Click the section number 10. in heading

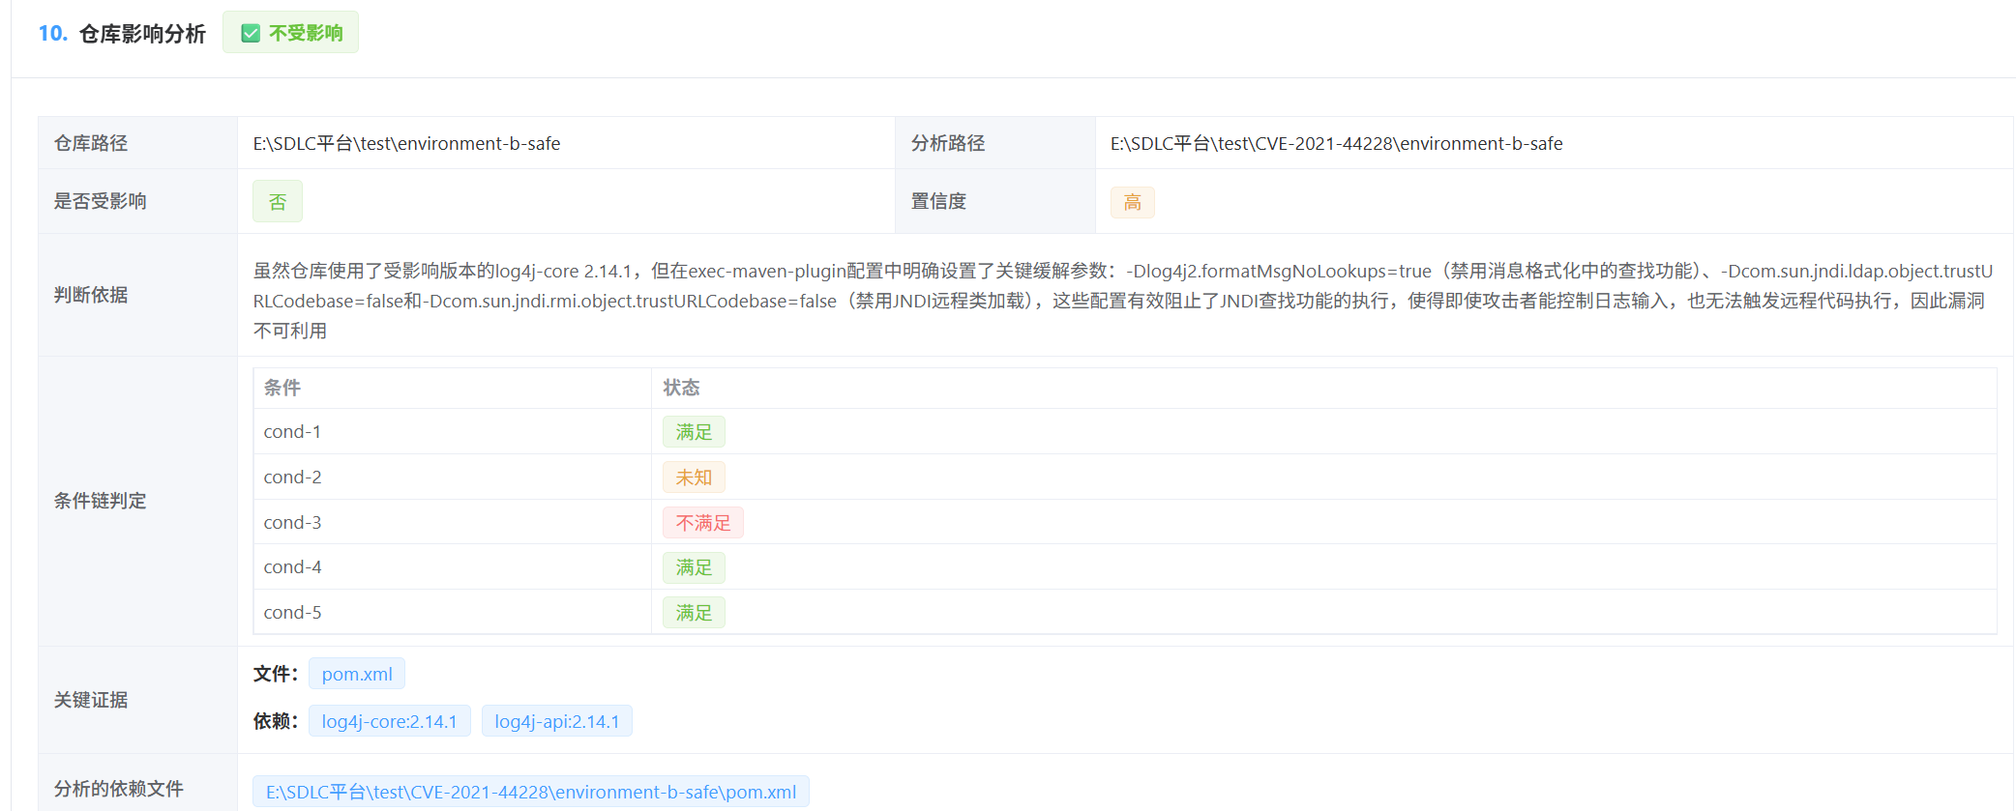pyautogui.click(x=52, y=34)
